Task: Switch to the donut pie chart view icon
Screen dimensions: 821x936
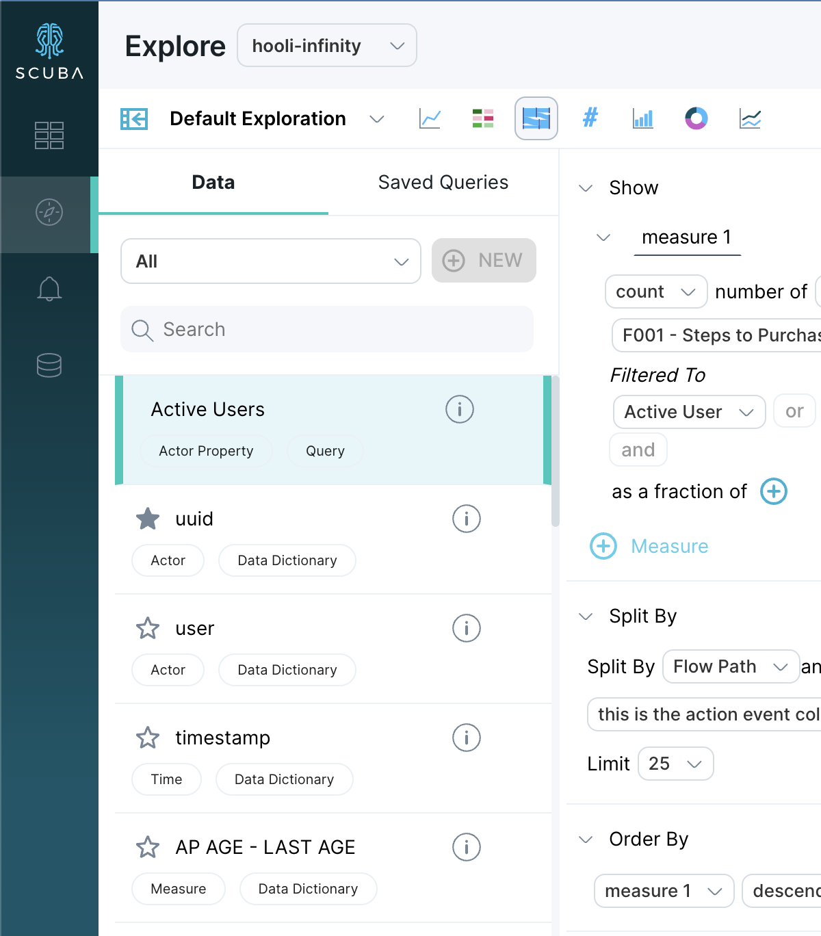Action: [x=696, y=118]
